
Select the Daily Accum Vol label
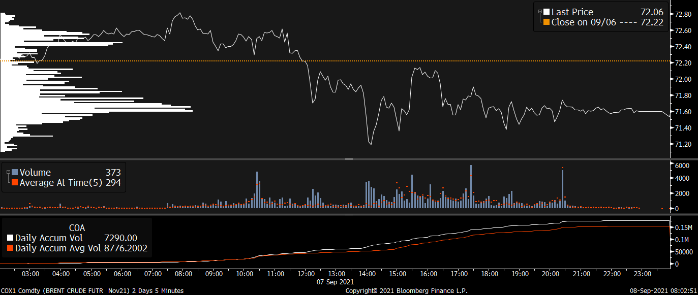(x=49, y=238)
